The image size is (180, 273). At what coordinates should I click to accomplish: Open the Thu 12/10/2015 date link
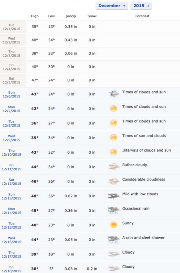(12, 153)
